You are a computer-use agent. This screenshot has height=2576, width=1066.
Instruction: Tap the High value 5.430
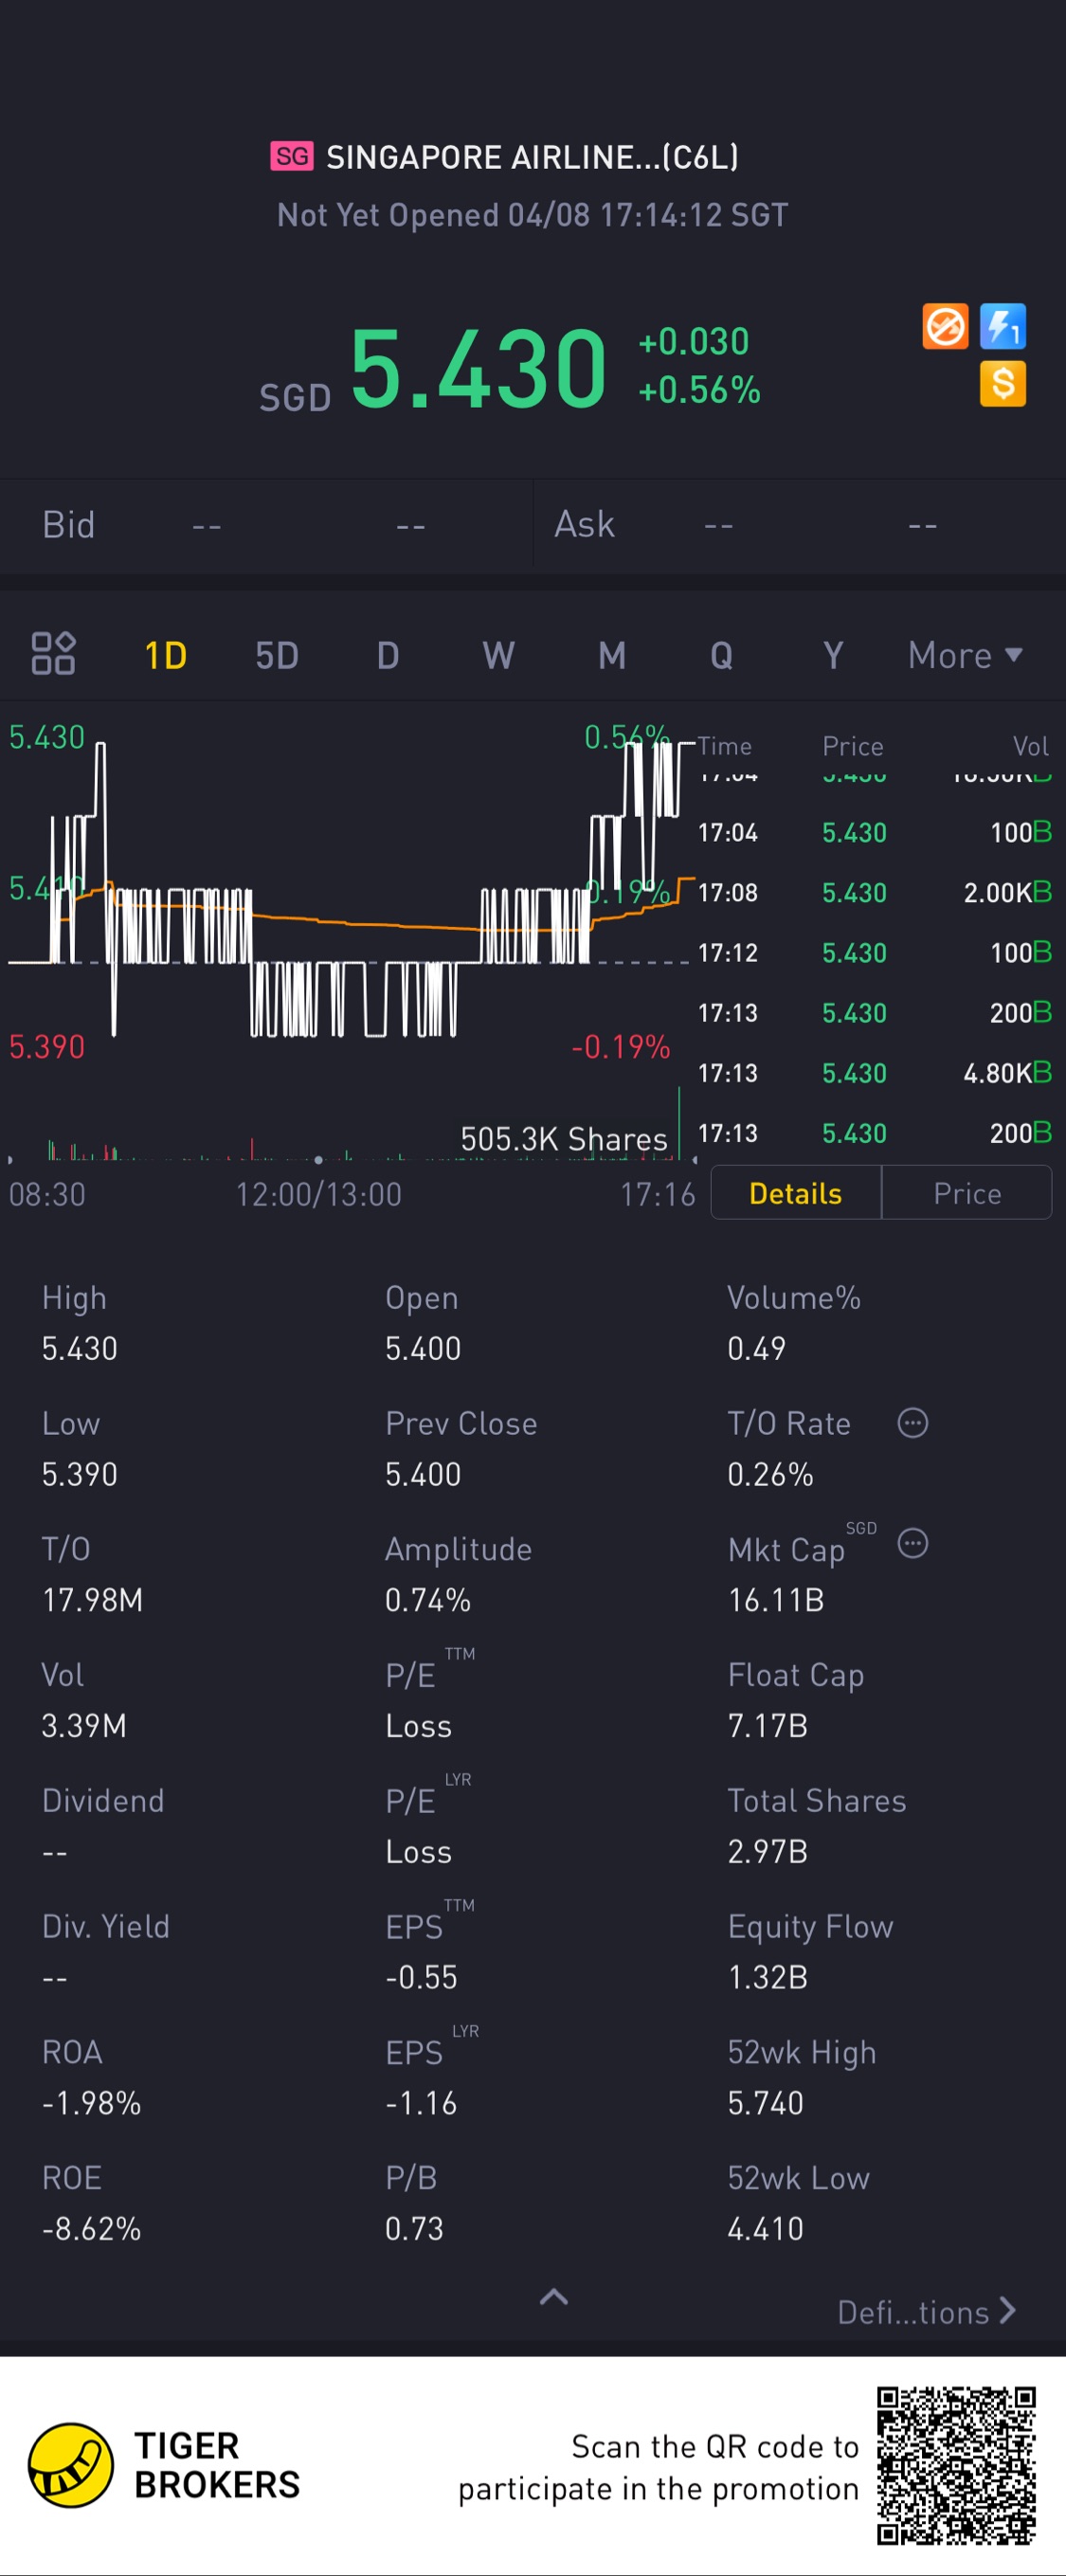[79, 1348]
